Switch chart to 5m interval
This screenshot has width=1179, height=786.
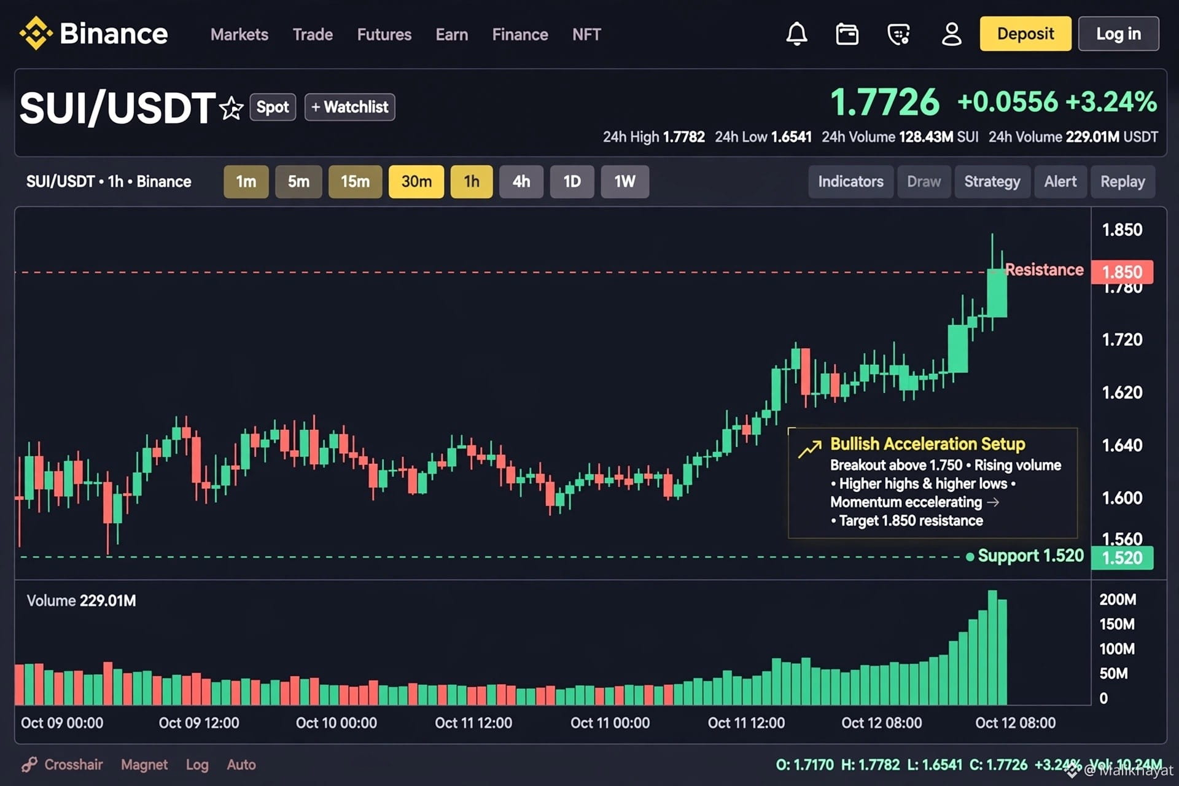(x=298, y=182)
